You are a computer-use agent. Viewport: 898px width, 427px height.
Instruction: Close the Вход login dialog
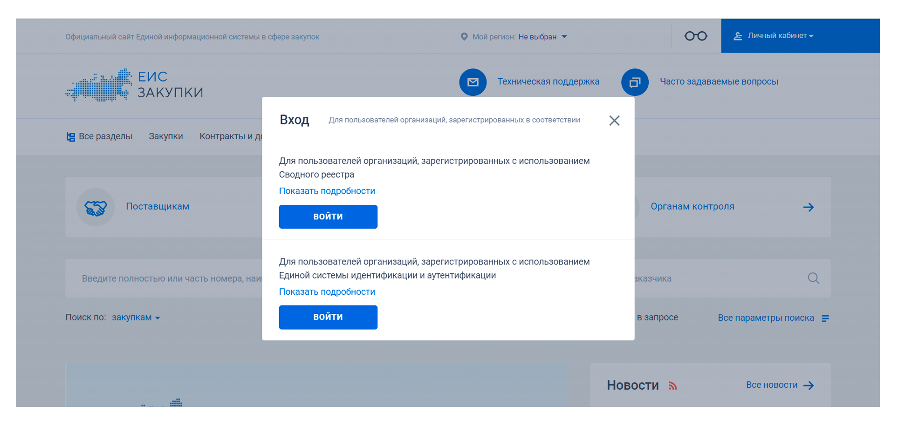(614, 121)
